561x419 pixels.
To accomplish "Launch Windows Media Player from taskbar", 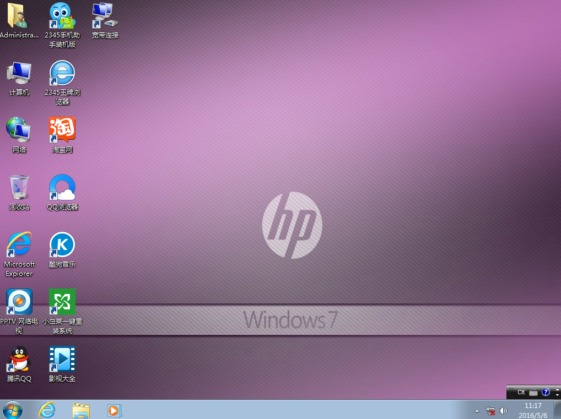I will point(115,410).
